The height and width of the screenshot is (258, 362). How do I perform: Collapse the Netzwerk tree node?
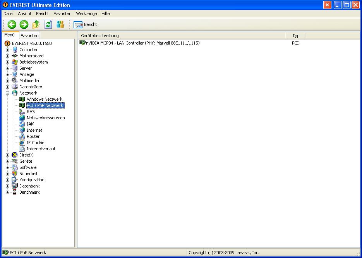click(8, 93)
